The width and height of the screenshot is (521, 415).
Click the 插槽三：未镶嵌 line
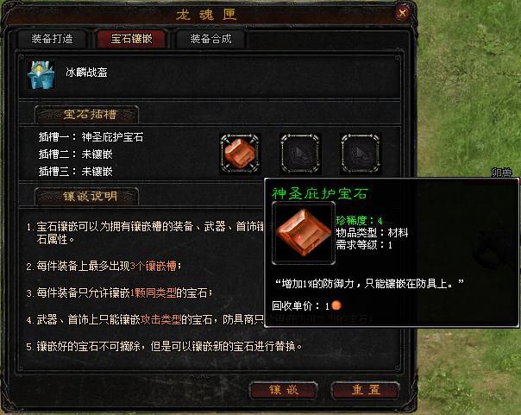pyautogui.click(x=75, y=172)
